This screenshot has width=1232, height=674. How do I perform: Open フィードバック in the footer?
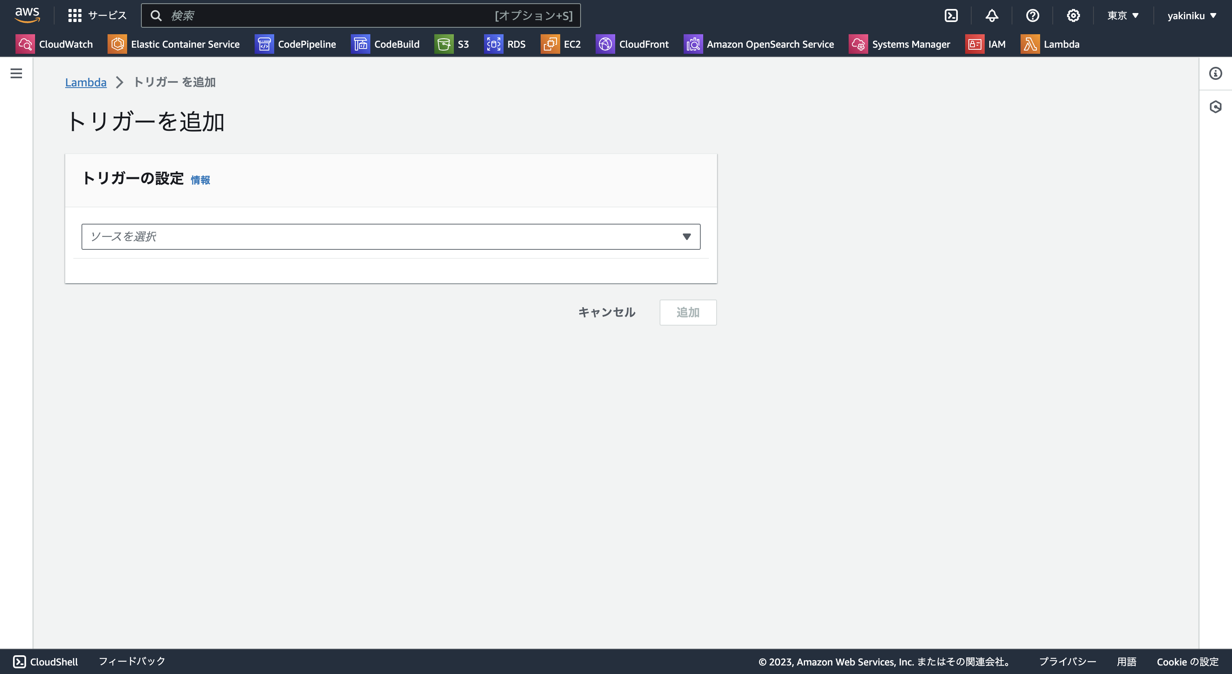pyautogui.click(x=132, y=661)
